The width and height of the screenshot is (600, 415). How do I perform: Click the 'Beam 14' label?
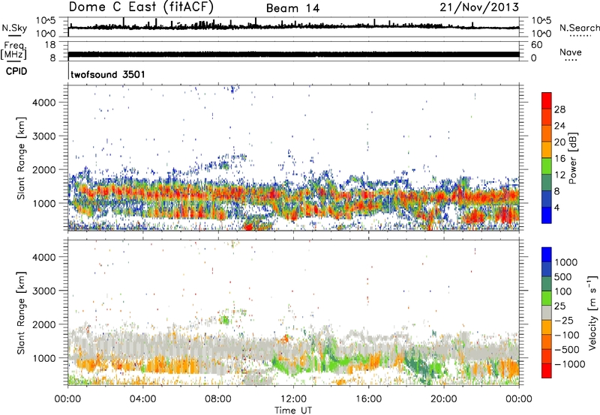point(292,8)
